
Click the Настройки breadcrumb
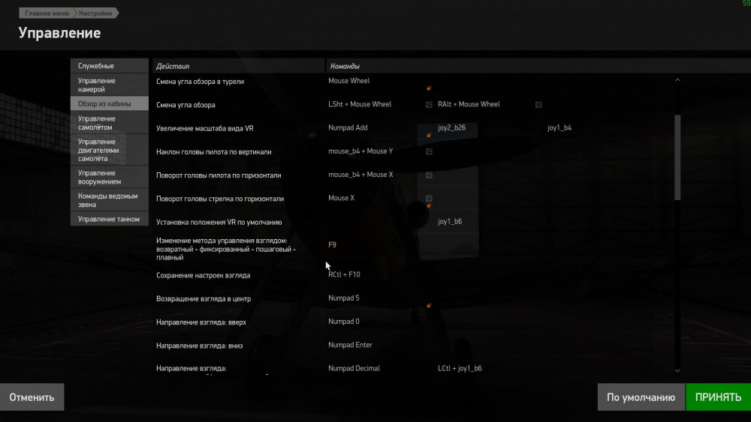[96, 13]
